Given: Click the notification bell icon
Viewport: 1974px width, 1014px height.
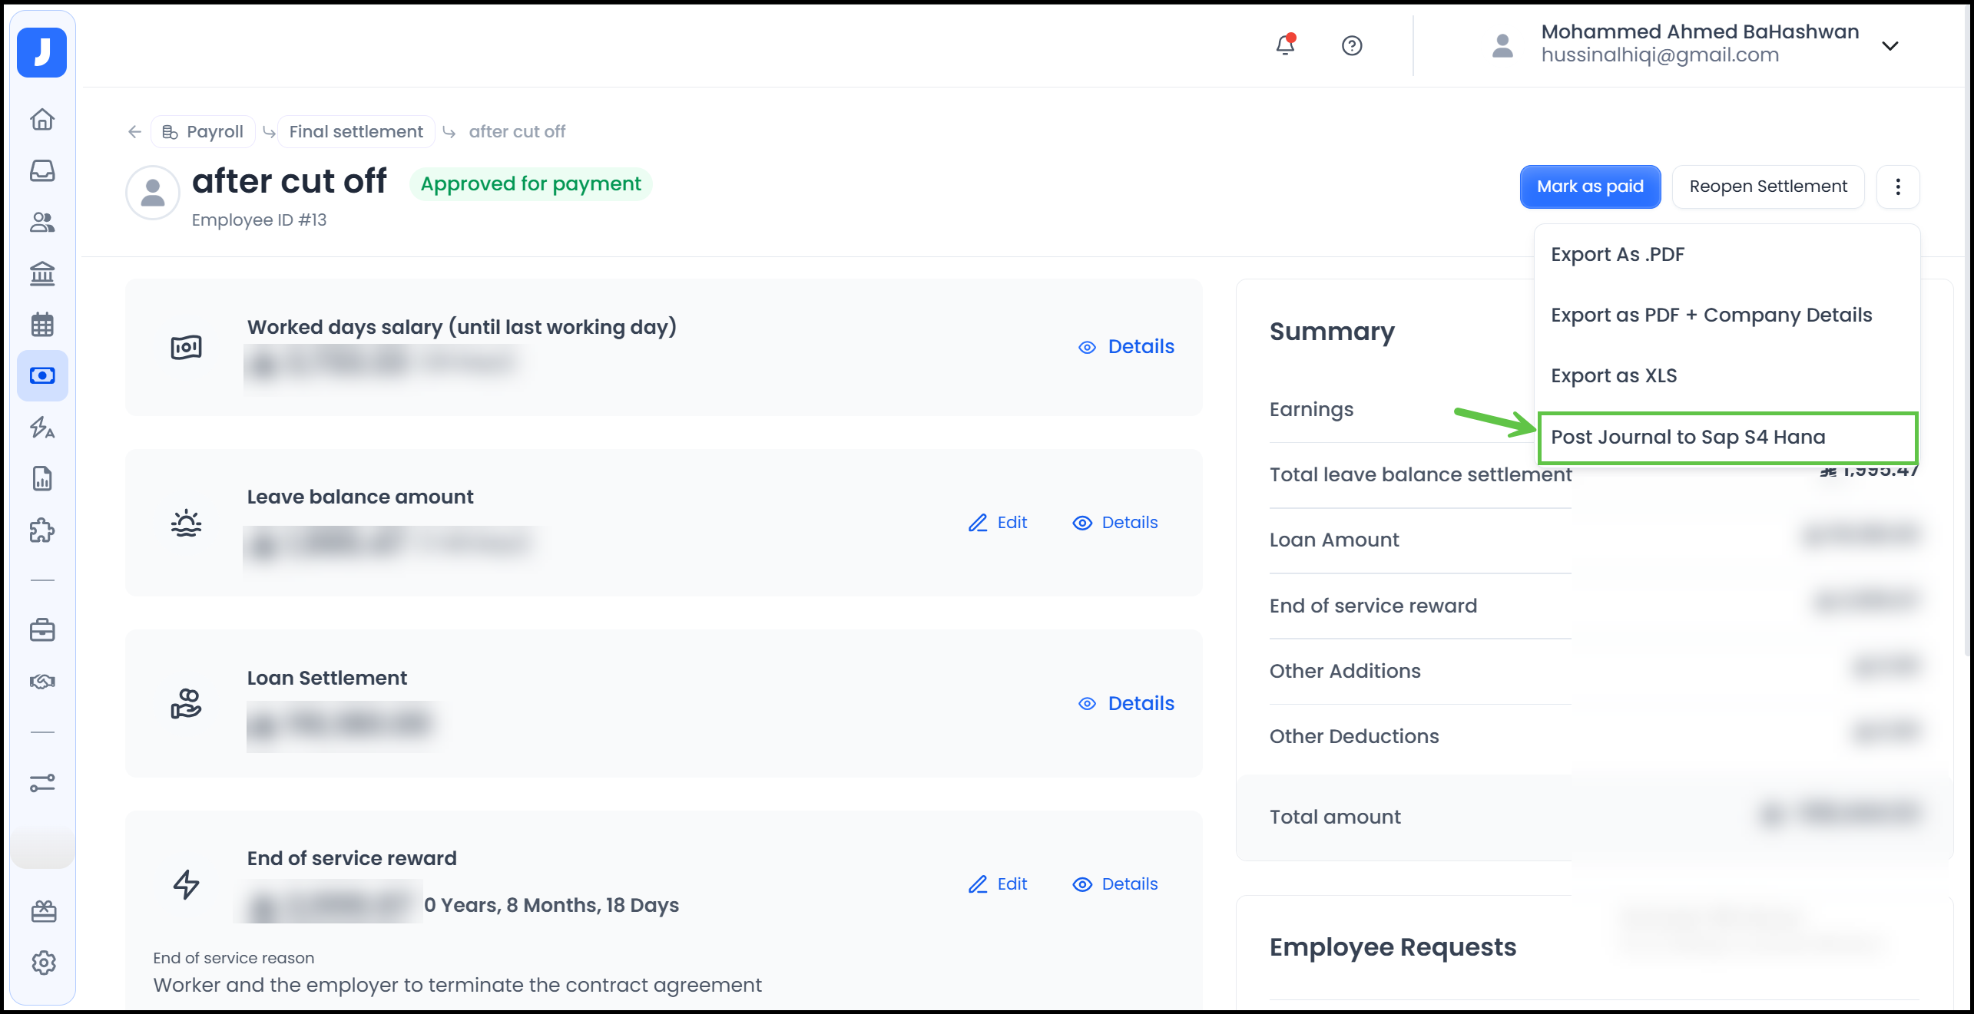Looking at the screenshot, I should (x=1285, y=45).
